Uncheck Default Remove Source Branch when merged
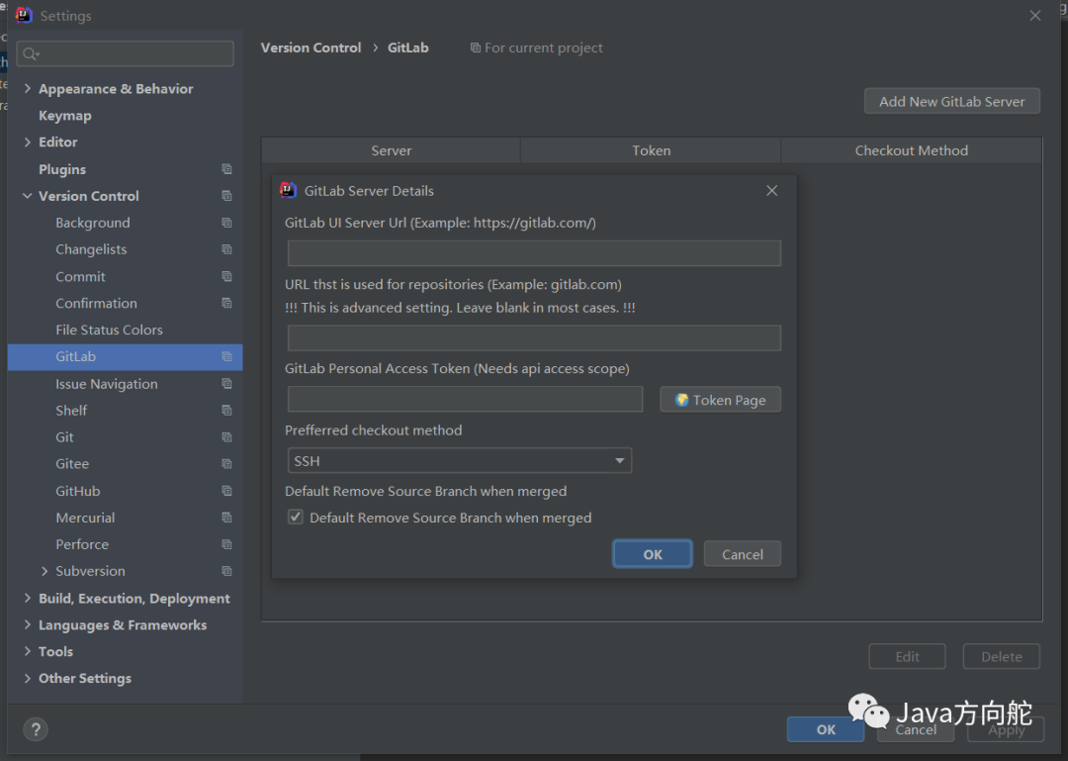This screenshot has height=761, width=1068. click(x=296, y=517)
